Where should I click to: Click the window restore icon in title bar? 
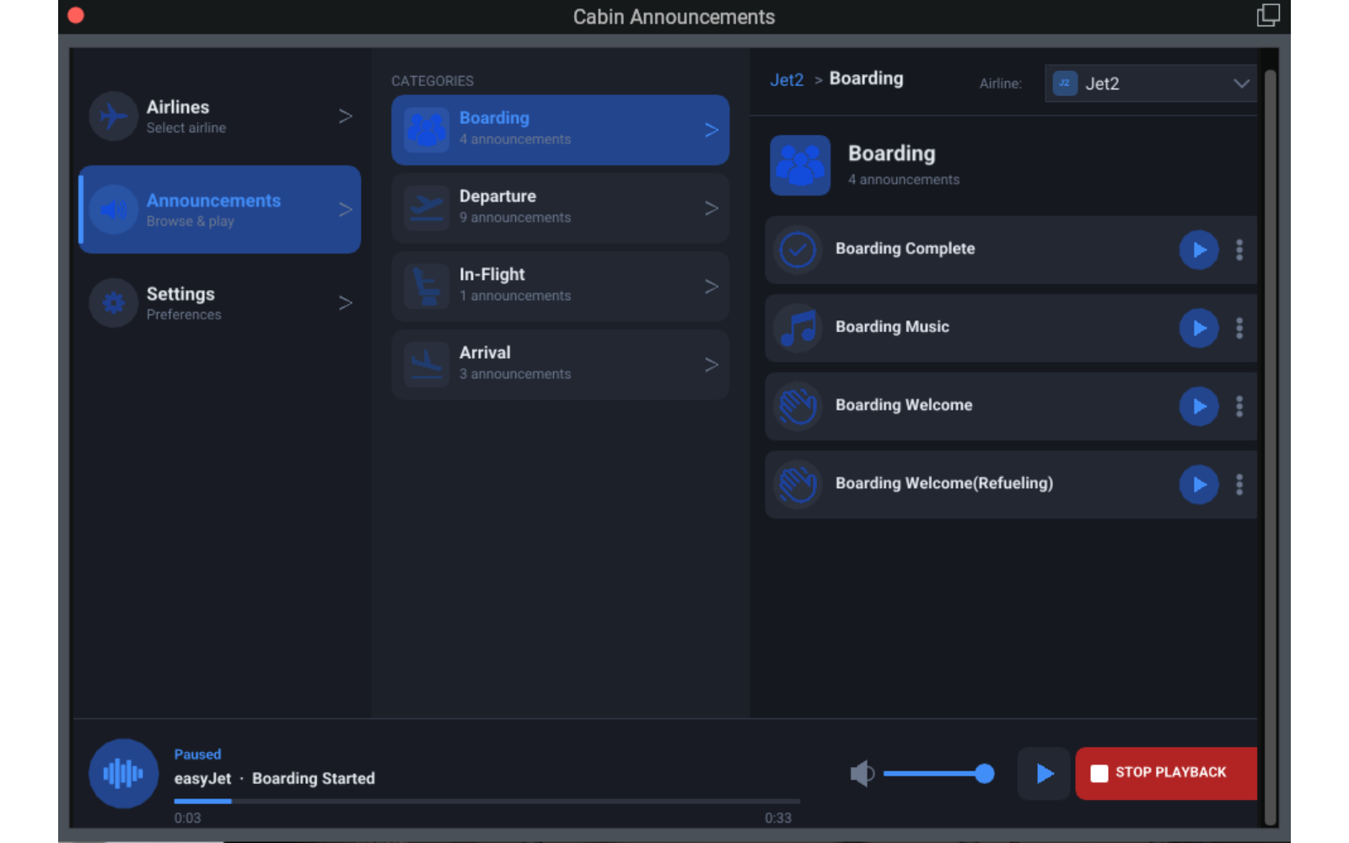(x=1268, y=15)
